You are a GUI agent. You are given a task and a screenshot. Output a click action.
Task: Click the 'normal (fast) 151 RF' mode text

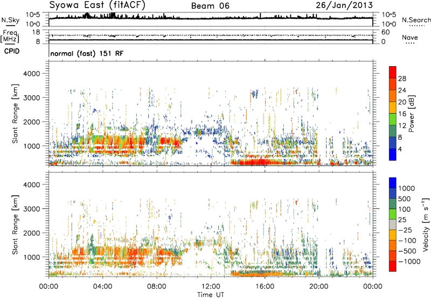[x=87, y=53]
